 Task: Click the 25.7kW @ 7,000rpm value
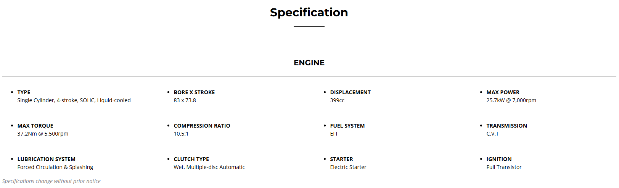pyautogui.click(x=511, y=100)
